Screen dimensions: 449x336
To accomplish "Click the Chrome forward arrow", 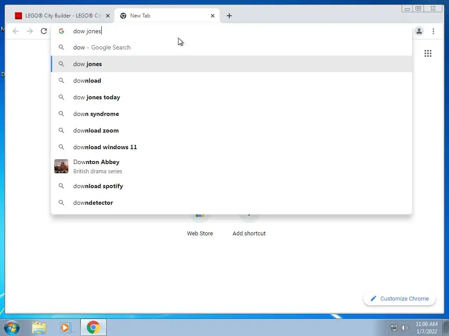I will pos(30,31).
